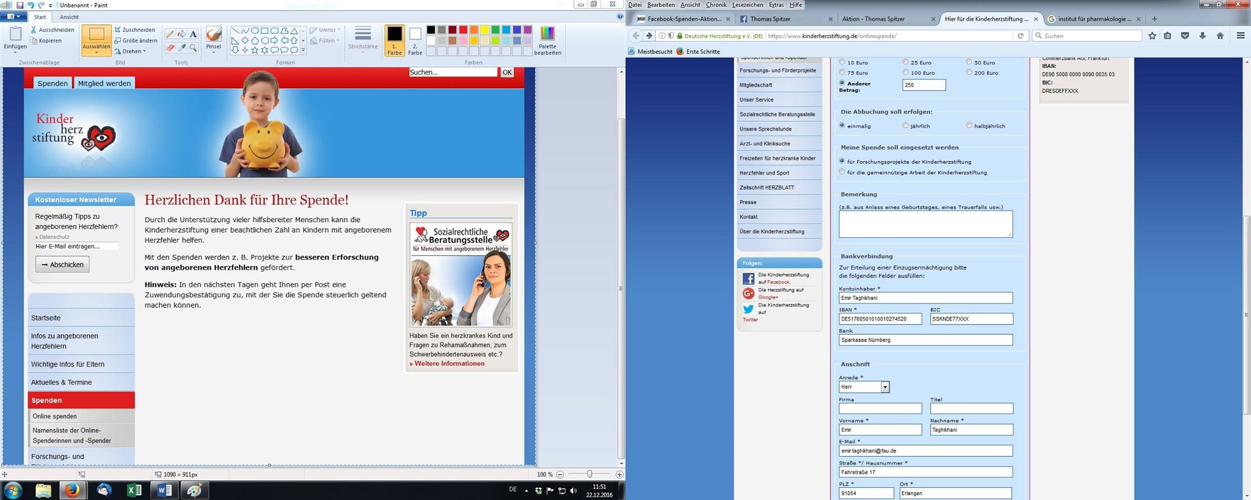This screenshot has height=500, width=1251.
Task: Choose the five-point star shape in Paint
Action: [255, 50]
